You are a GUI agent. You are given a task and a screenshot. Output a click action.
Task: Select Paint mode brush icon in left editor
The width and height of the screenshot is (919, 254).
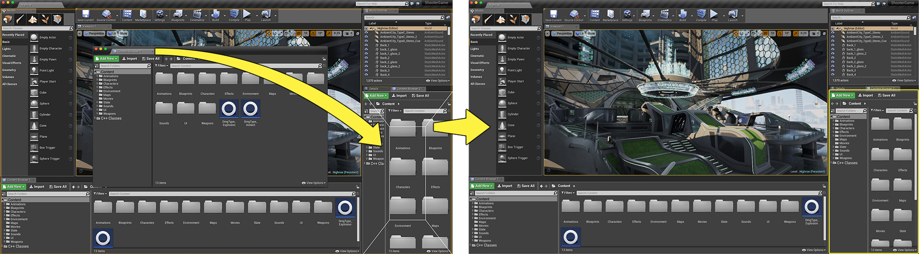coord(20,19)
